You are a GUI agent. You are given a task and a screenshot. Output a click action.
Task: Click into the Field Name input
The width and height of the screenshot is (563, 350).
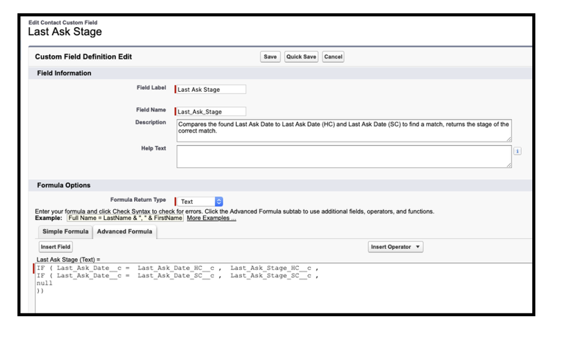coord(210,112)
